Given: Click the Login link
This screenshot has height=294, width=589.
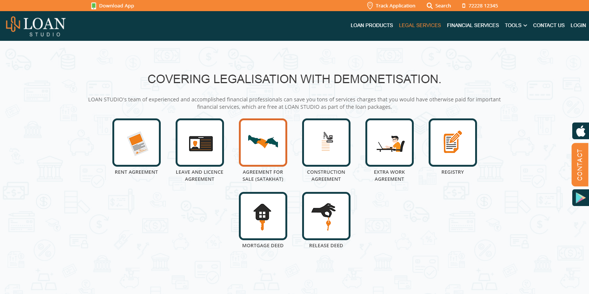Looking at the screenshot, I should click(578, 25).
